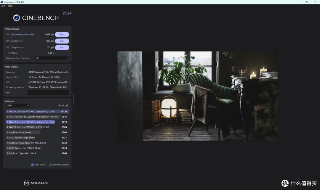The width and height of the screenshot is (320, 190).
Task: Click the MP Ratio value 8.80 x
Action: [51, 53]
